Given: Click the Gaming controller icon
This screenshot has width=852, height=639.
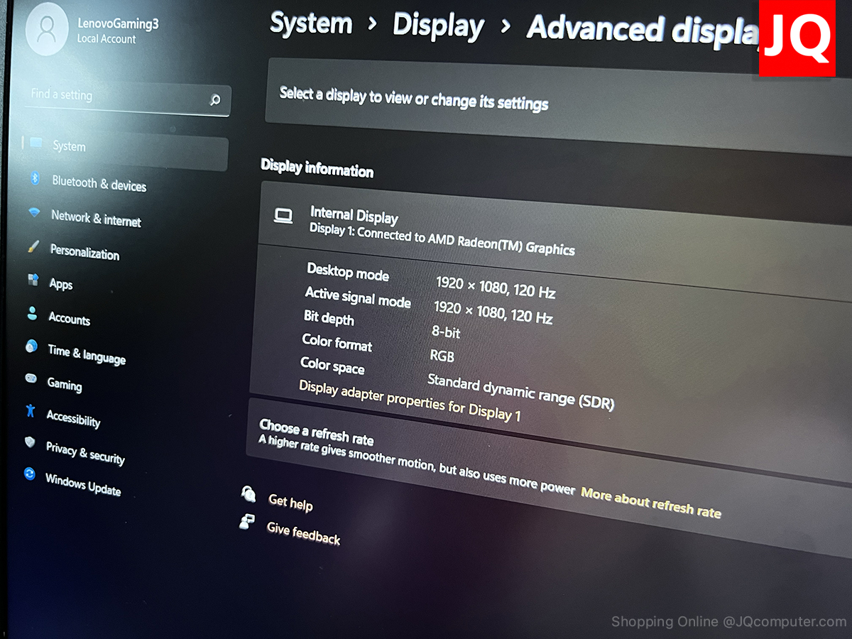Looking at the screenshot, I should coord(31,378).
